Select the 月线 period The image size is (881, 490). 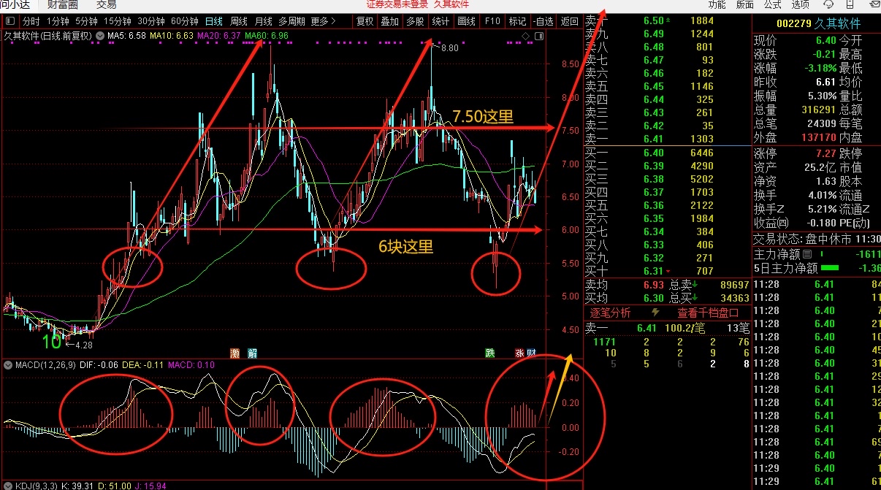coord(264,21)
